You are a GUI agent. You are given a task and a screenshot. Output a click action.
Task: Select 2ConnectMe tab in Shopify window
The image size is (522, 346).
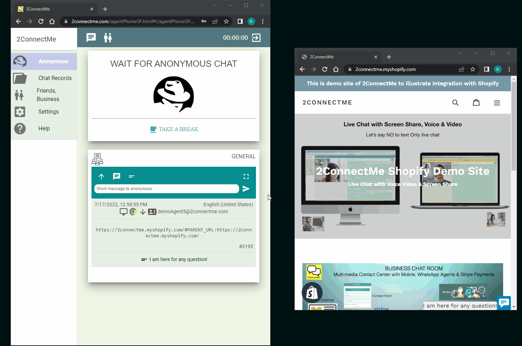pos(340,57)
